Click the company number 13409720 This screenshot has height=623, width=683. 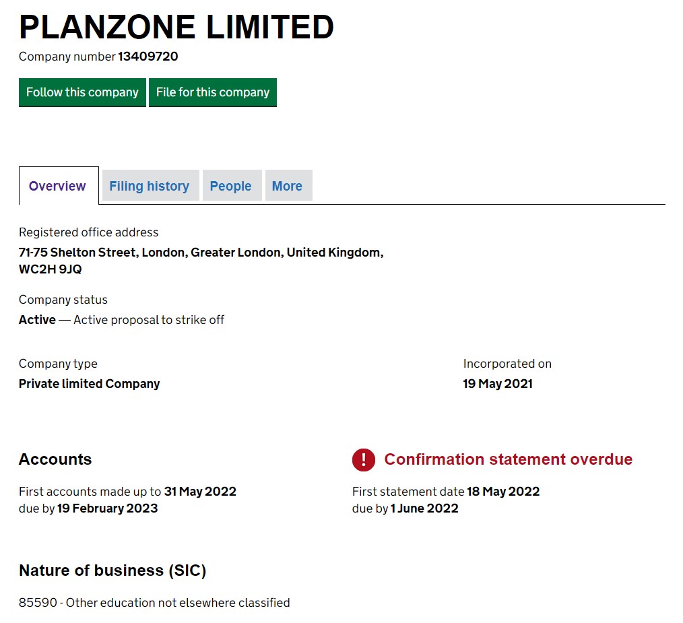148,57
